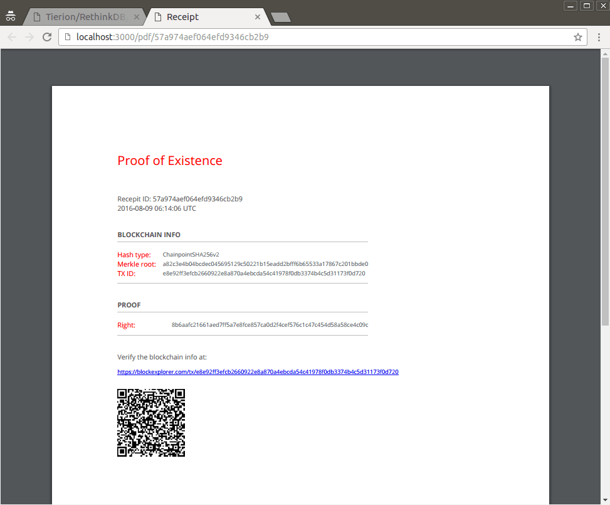Close the Tierion/RethinkDB tab
610x505 pixels.
point(137,17)
